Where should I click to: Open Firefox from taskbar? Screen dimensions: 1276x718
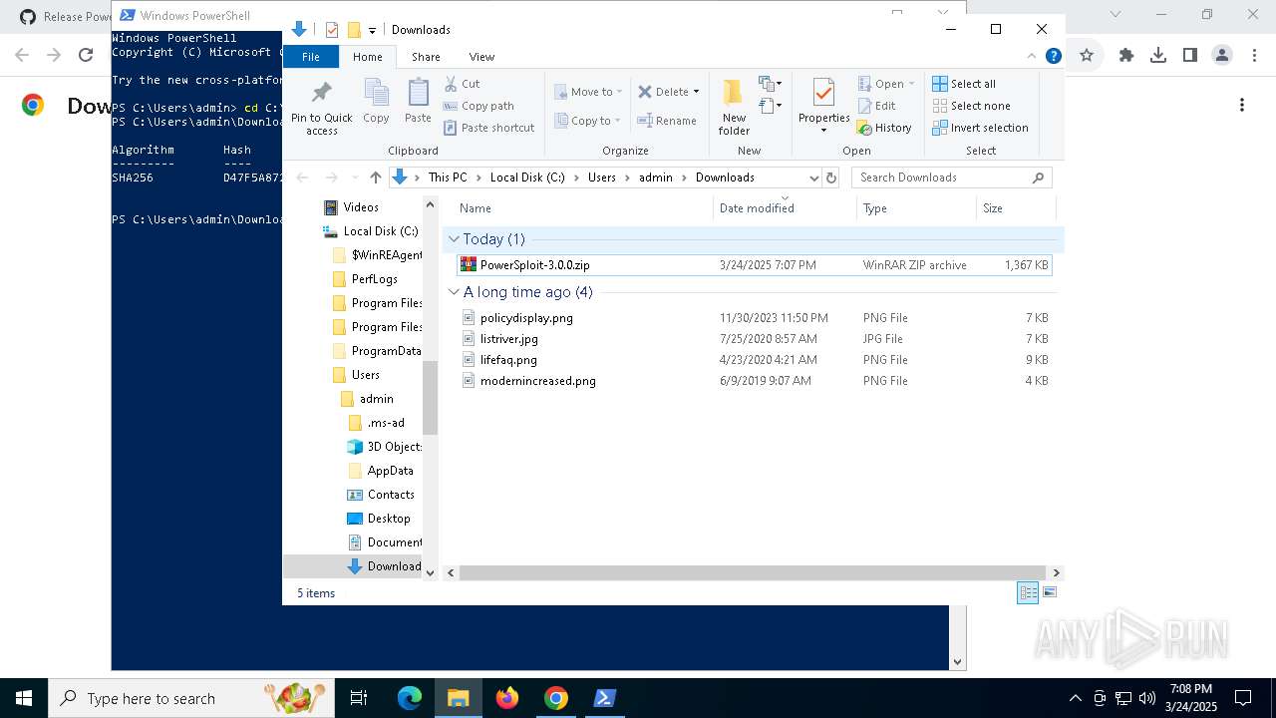coord(507,698)
